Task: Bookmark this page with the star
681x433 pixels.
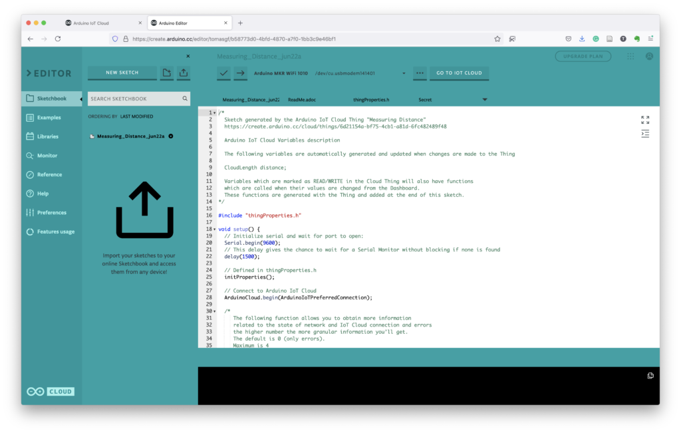Action: pyautogui.click(x=497, y=39)
